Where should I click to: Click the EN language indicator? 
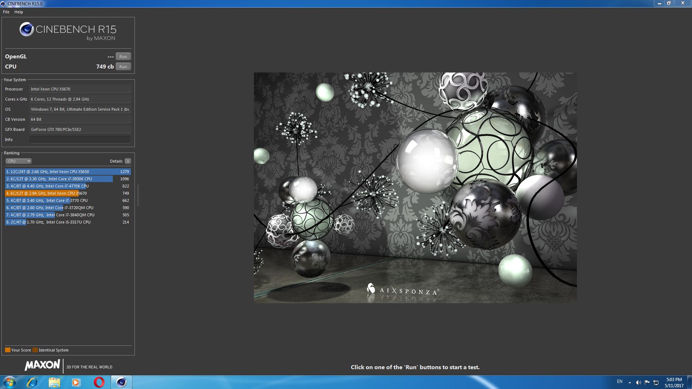620,382
